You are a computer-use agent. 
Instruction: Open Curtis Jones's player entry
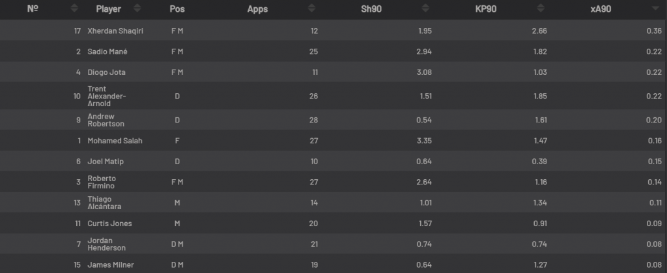coord(109,223)
